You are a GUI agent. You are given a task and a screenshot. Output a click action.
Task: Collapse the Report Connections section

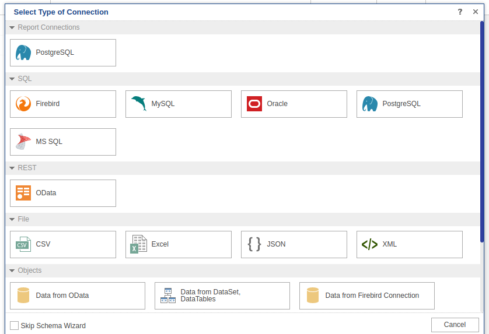click(12, 28)
